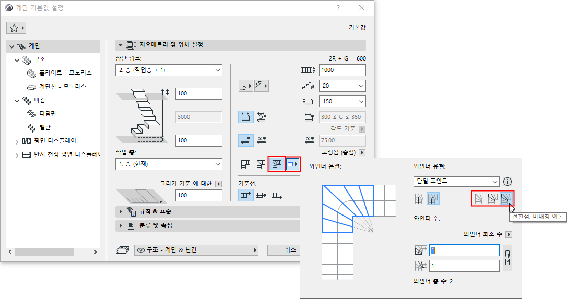Click the bottom offset field showing 100
Image resolution: width=567 pixels, height=299 pixels.
[x=199, y=141]
